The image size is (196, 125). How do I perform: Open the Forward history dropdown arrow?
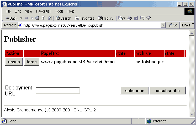point(32,18)
